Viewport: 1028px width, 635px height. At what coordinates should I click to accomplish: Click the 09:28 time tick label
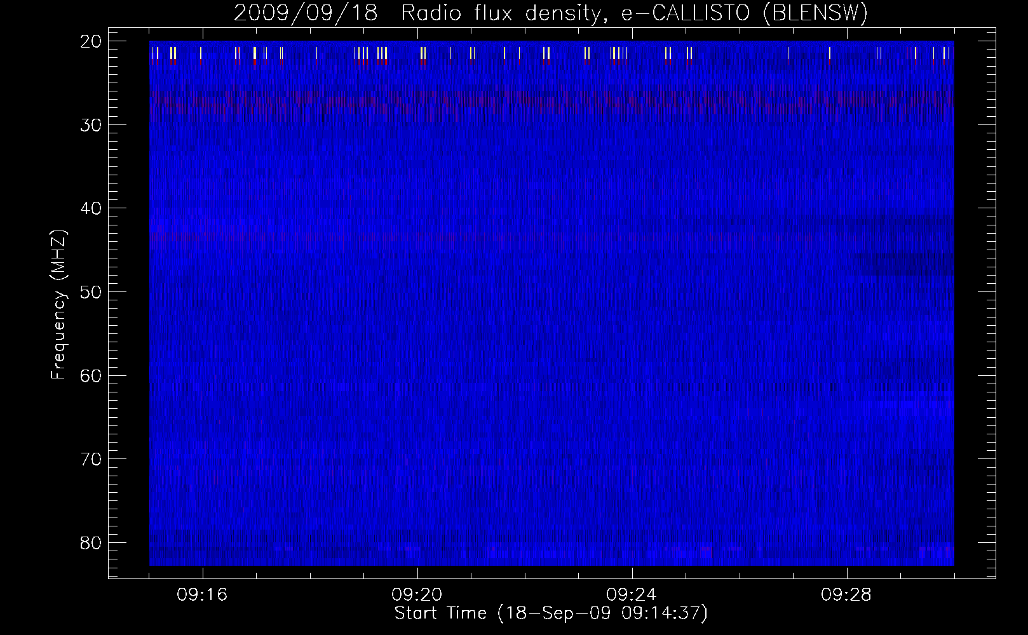[x=846, y=595]
